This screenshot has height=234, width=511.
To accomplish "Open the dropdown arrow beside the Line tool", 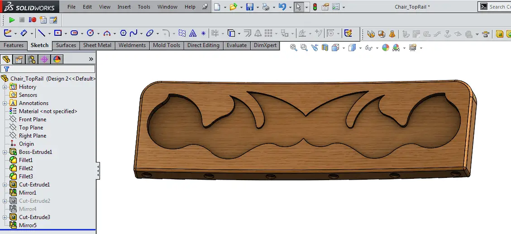I will click(49, 33).
